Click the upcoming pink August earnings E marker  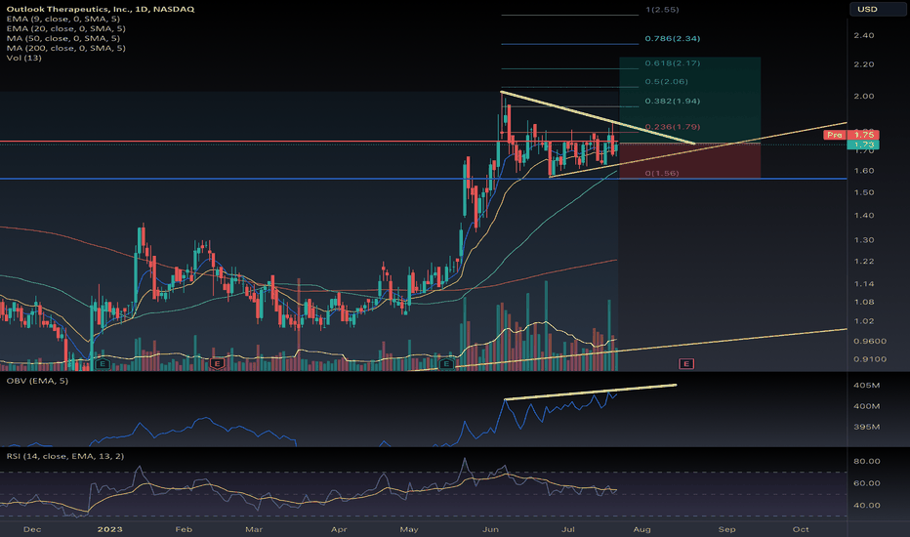coord(686,364)
